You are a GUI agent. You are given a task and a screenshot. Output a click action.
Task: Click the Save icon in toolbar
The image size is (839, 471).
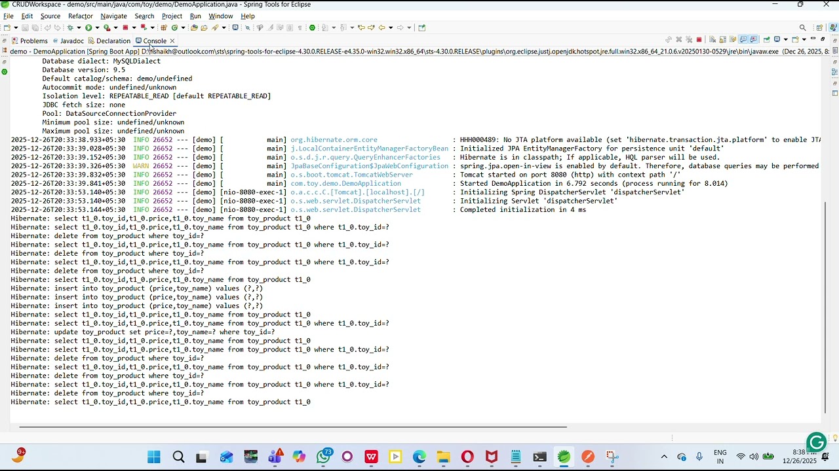[x=25, y=27]
